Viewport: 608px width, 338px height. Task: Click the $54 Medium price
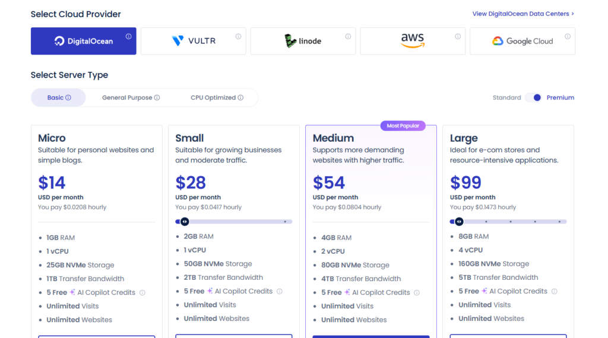click(x=328, y=183)
